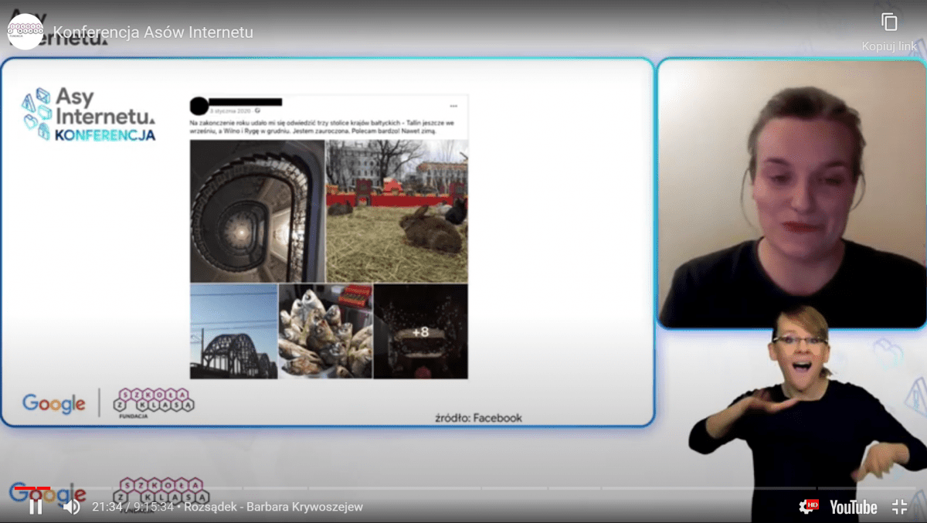Open the channel avatar at top left
This screenshot has height=523, width=927.
click(x=25, y=32)
